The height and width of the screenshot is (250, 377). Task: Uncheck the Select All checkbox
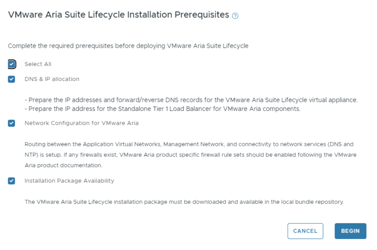(x=12, y=64)
